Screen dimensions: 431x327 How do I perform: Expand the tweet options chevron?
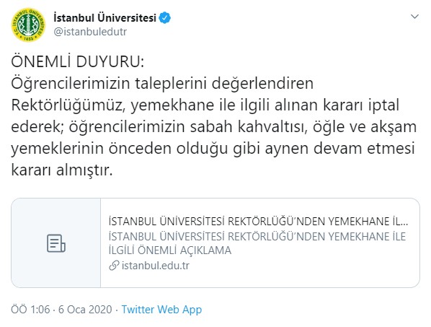(x=414, y=17)
